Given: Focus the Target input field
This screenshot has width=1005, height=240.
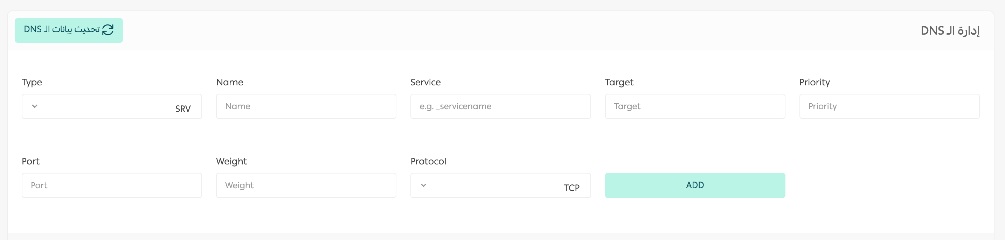Looking at the screenshot, I should click(694, 106).
